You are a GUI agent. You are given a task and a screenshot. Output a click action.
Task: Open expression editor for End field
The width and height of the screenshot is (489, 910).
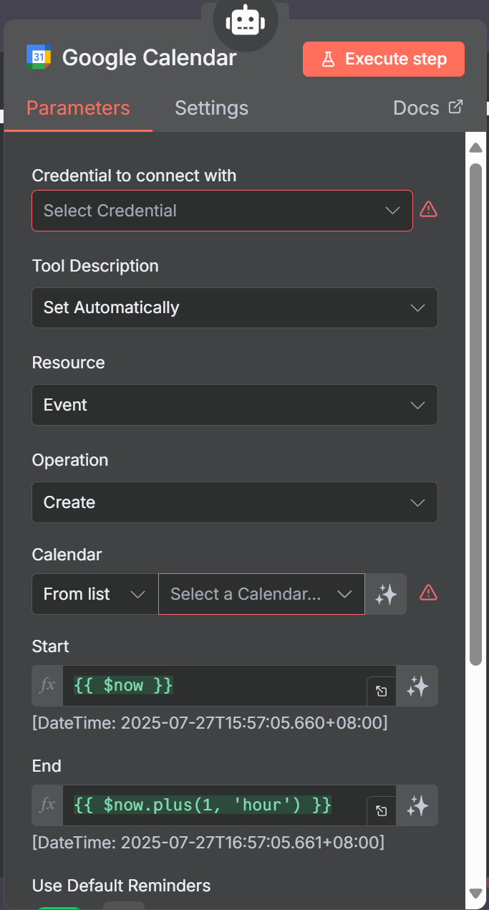pos(382,810)
